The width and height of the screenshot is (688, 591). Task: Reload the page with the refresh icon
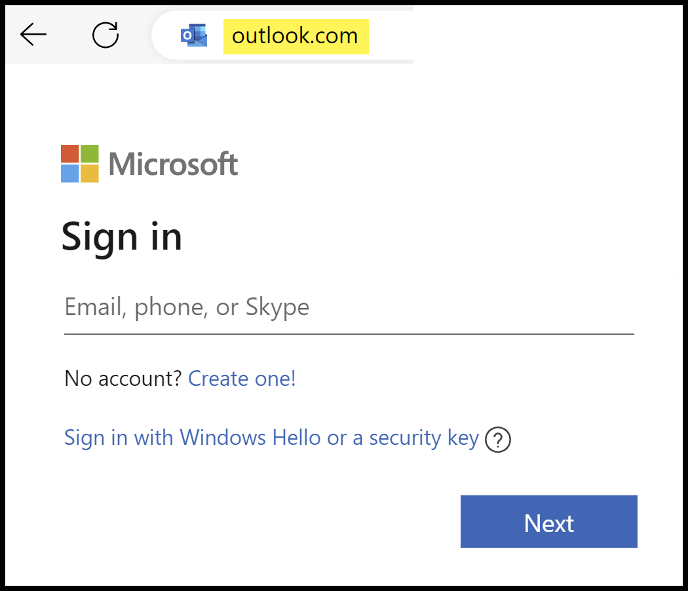tap(105, 35)
